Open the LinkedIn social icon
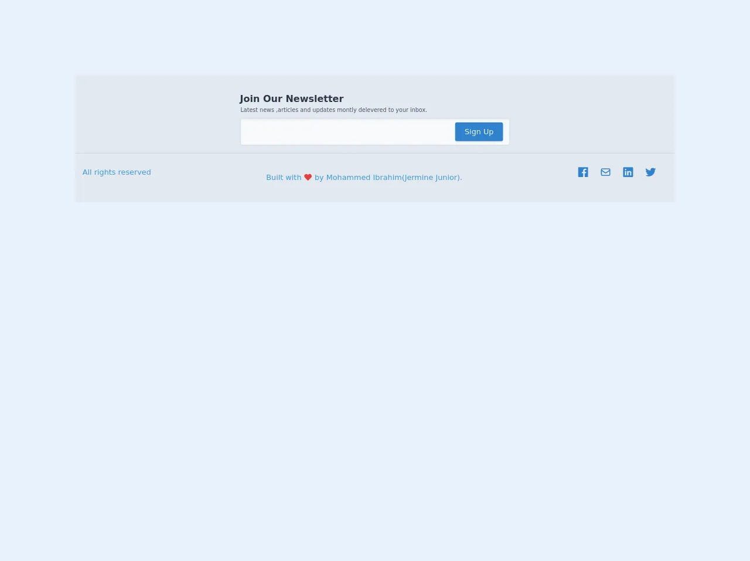This screenshot has height=561, width=750. [628, 172]
